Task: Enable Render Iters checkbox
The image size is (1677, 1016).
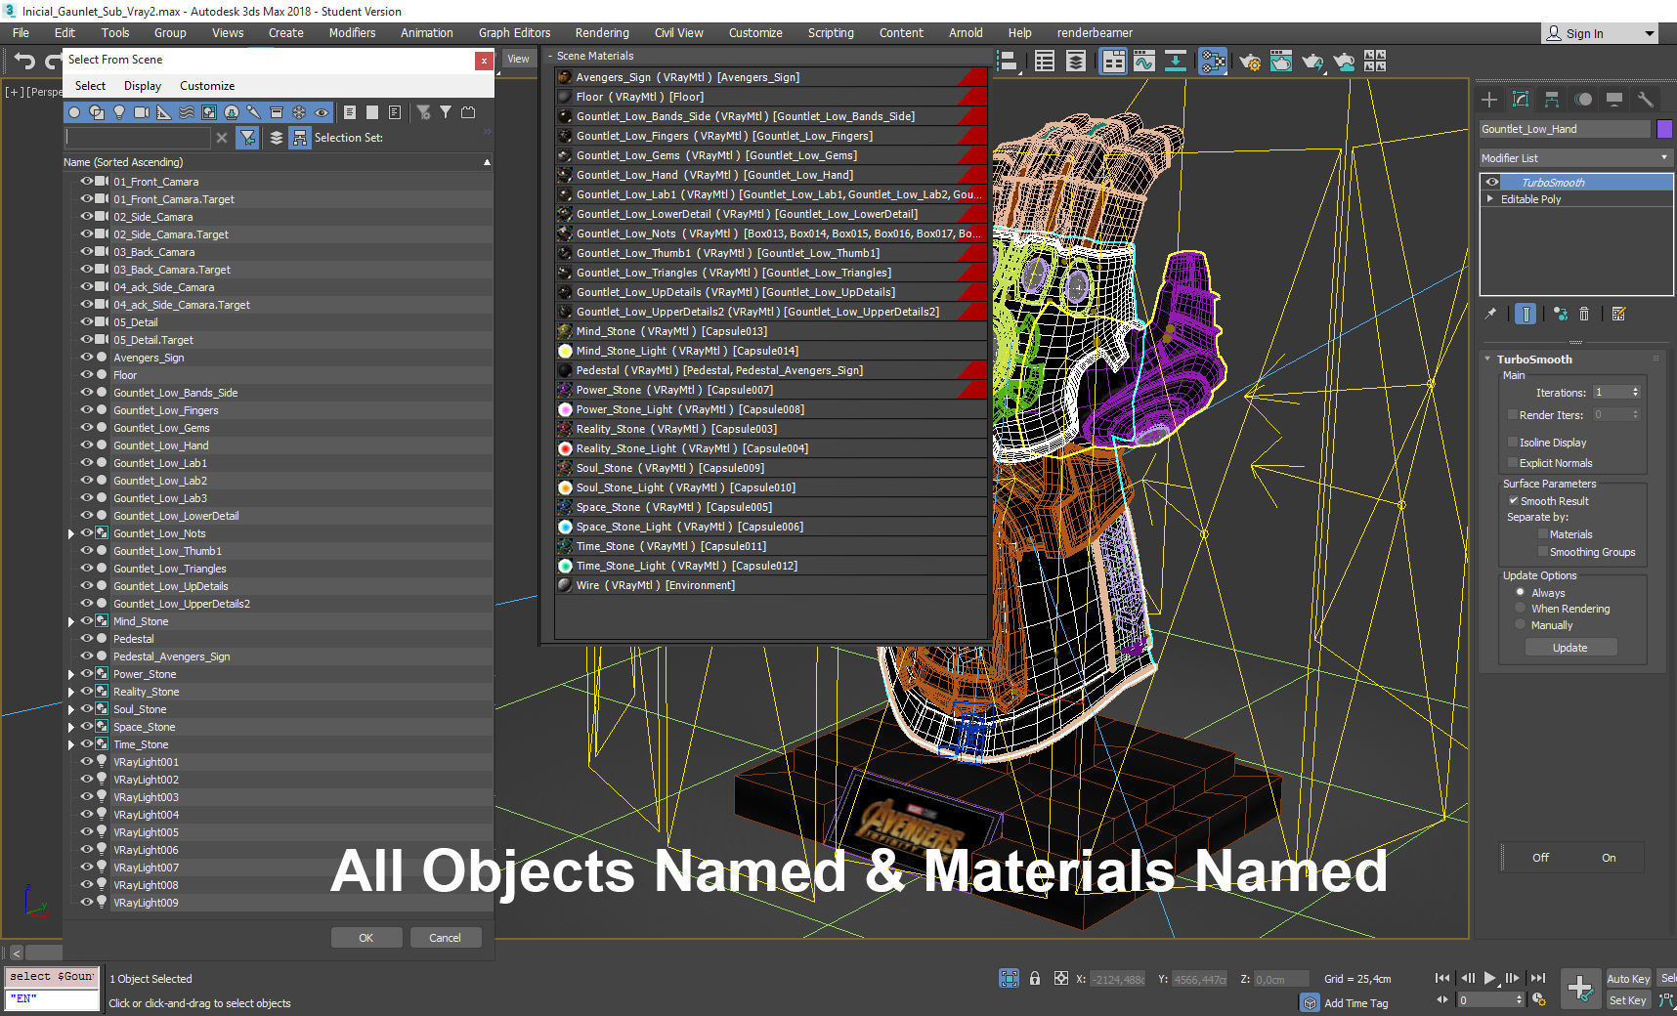Action: click(1513, 414)
